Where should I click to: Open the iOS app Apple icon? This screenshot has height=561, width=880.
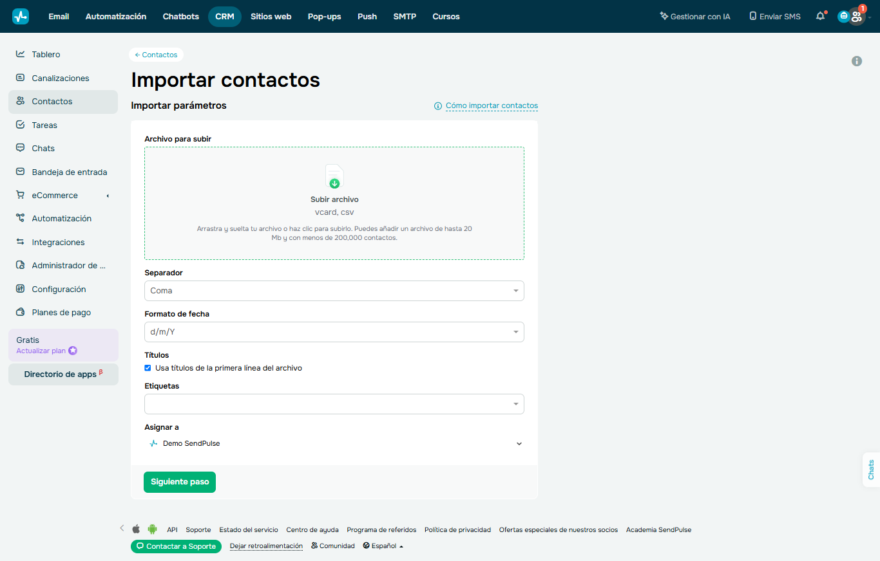(136, 529)
